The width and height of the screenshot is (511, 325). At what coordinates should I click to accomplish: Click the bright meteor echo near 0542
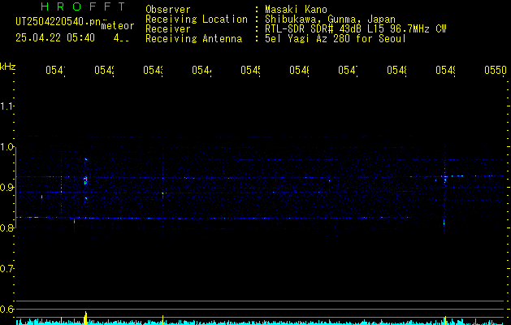pyautogui.click(x=85, y=180)
